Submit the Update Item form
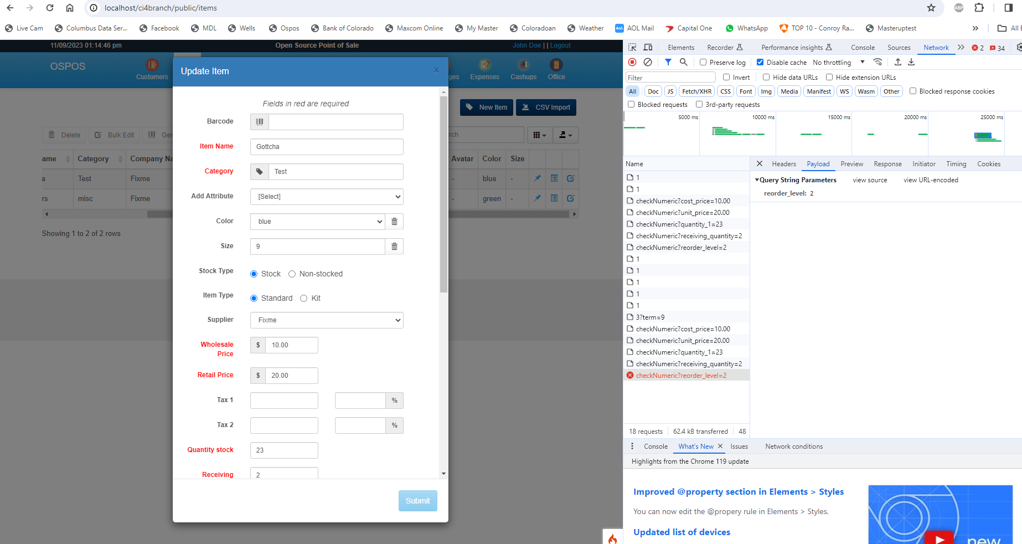 417,501
